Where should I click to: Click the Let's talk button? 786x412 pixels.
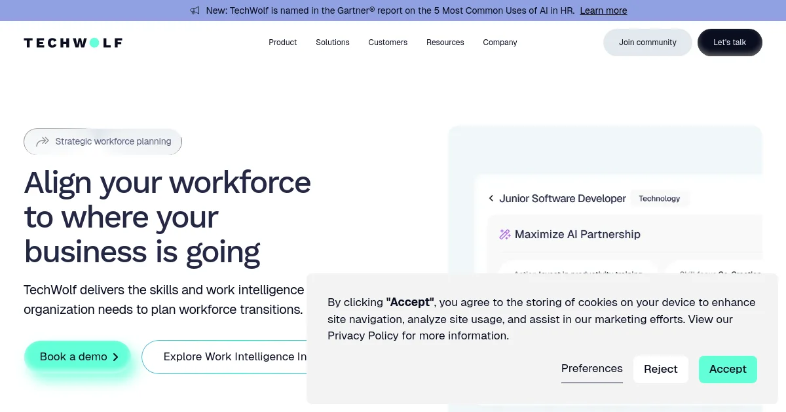coord(730,43)
